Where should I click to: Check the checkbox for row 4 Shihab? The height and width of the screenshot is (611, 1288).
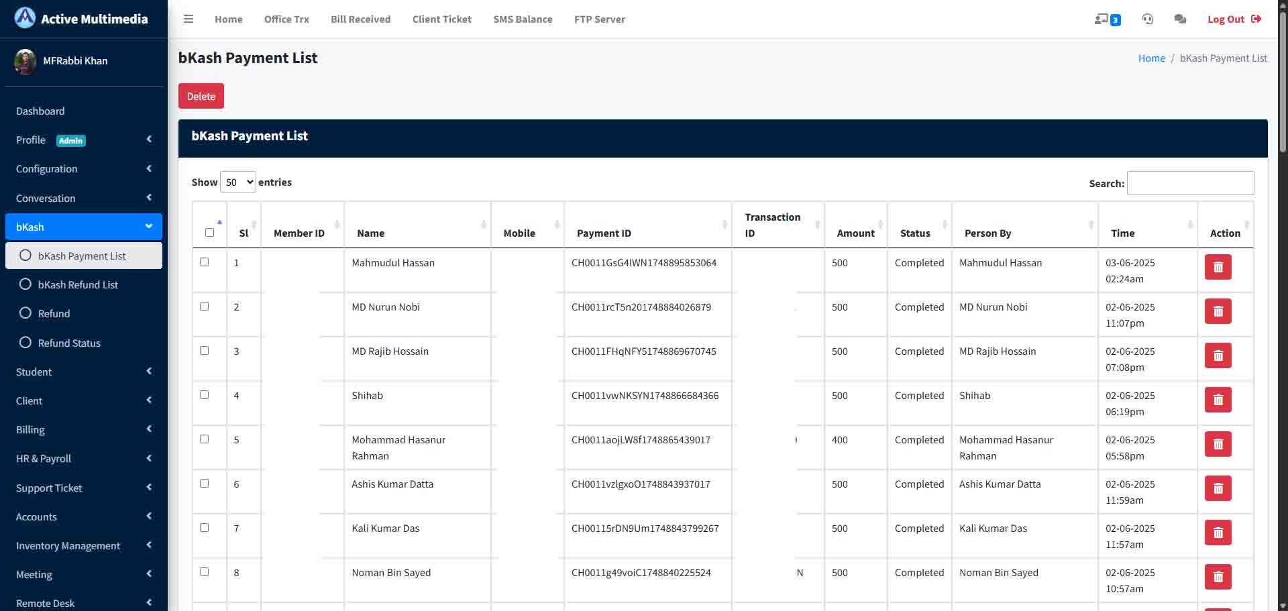tap(205, 395)
